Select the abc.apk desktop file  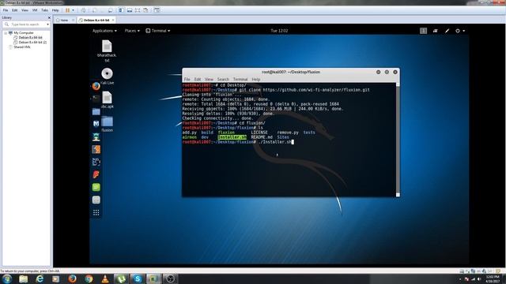pyautogui.click(x=108, y=100)
